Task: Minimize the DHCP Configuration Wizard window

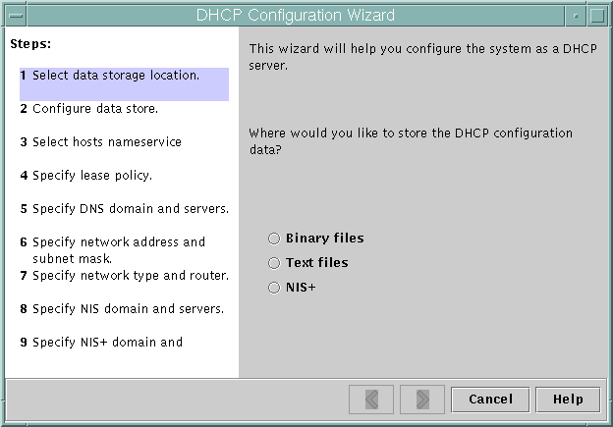Action: point(575,15)
